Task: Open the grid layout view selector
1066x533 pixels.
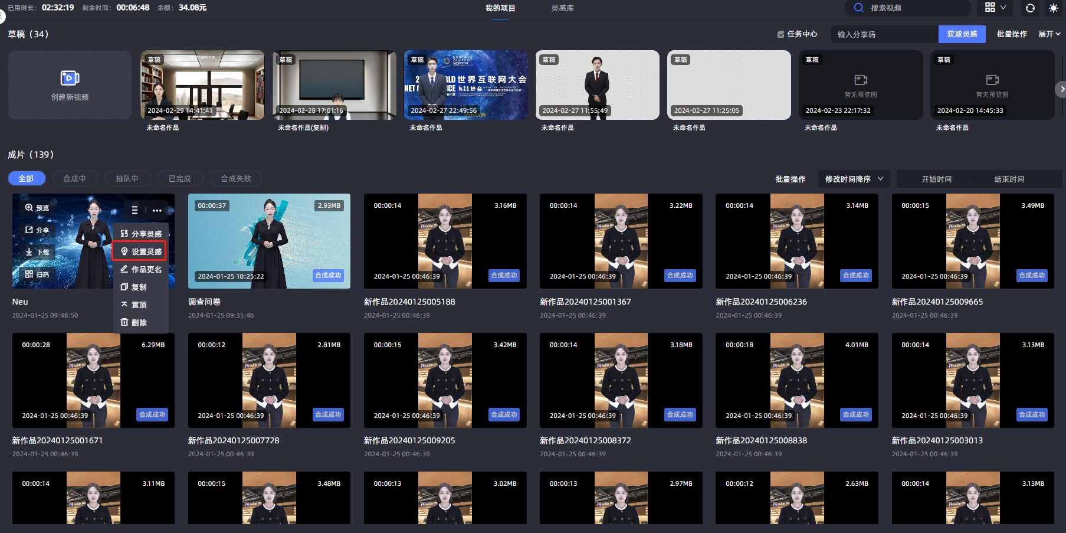Action: point(995,8)
